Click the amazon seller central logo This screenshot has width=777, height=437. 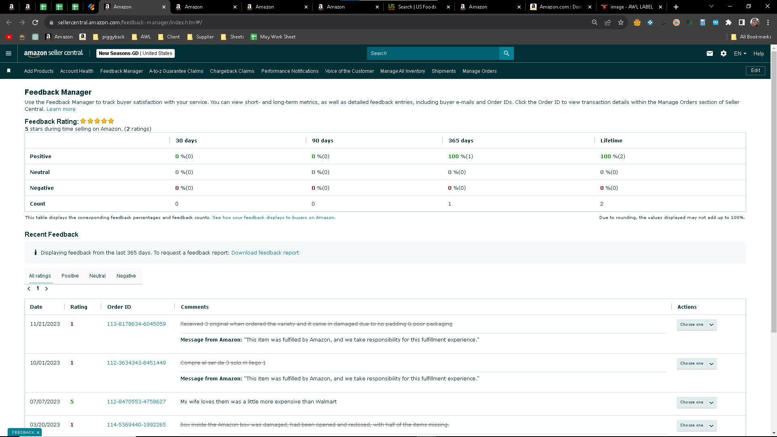tap(53, 53)
